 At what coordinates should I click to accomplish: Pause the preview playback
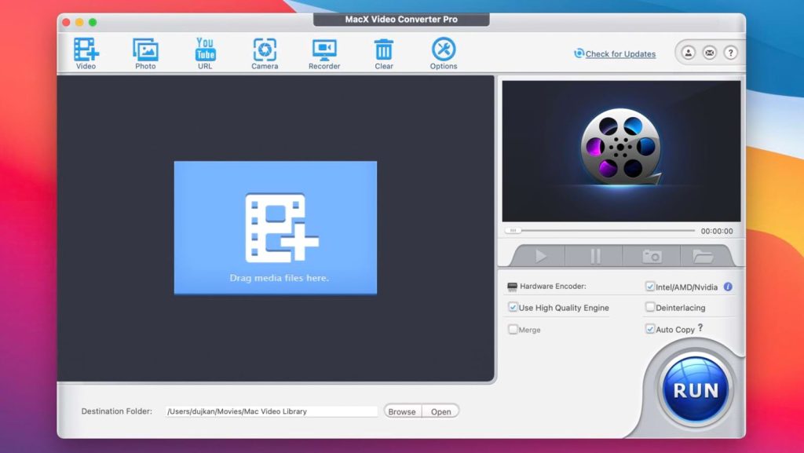tap(595, 256)
